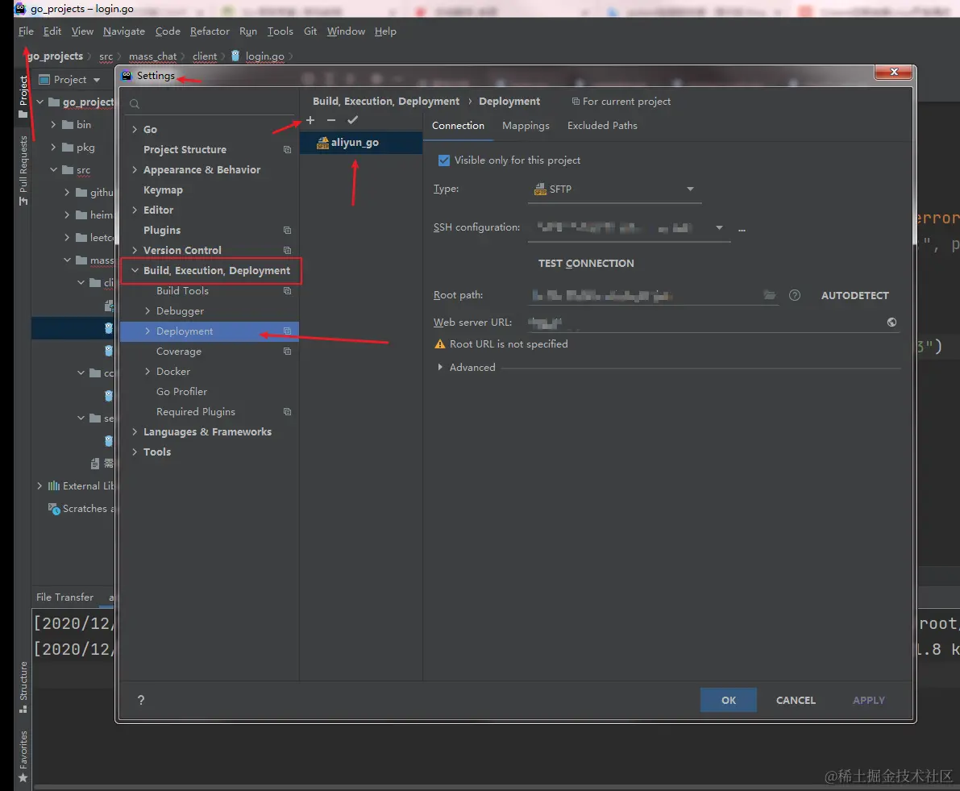The height and width of the screenshot is (791, 960).
Task: Open root path help question icon
Action: tap(795, 295)
